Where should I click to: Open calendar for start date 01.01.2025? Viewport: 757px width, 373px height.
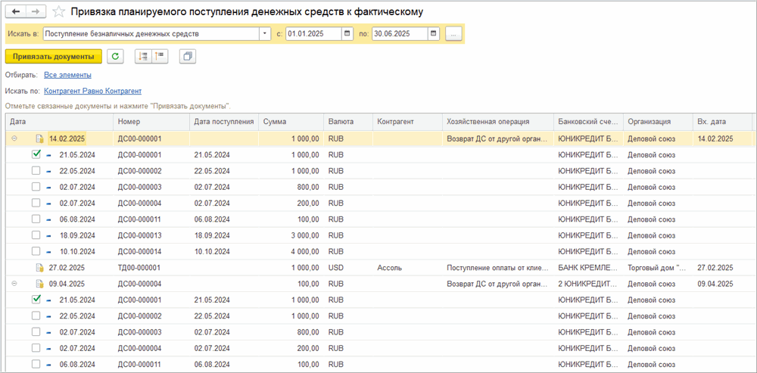[x=347, y=34]
